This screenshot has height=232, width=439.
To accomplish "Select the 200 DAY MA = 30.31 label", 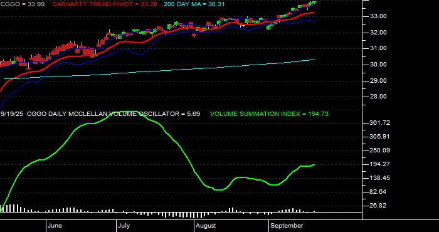I will click(x=194, y=4).
